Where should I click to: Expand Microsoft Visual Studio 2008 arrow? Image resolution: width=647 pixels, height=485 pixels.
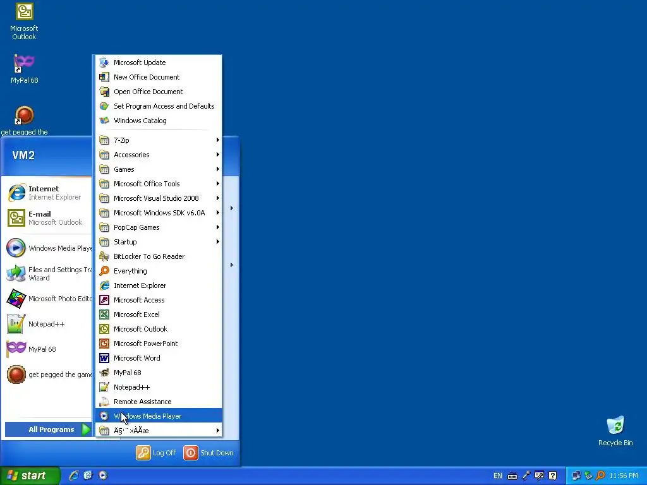pos(217,198)
